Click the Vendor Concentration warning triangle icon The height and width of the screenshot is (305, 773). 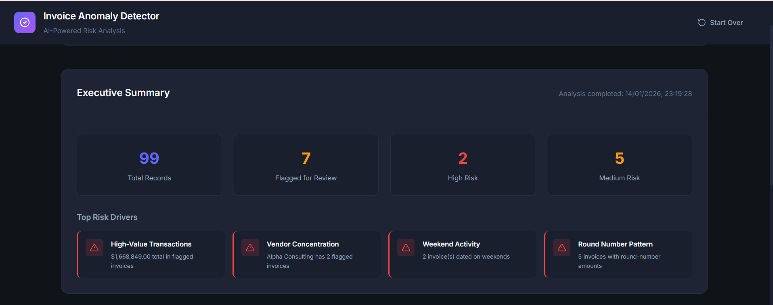click(250, 248)
